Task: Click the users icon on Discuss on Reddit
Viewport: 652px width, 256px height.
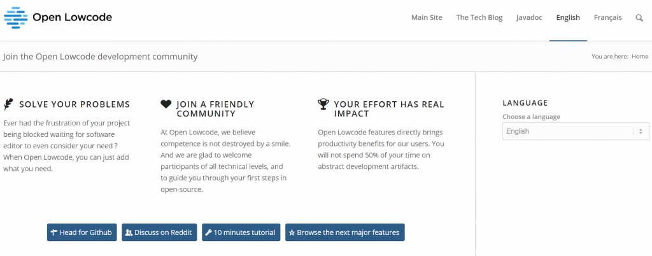Action: click(129, 232)
